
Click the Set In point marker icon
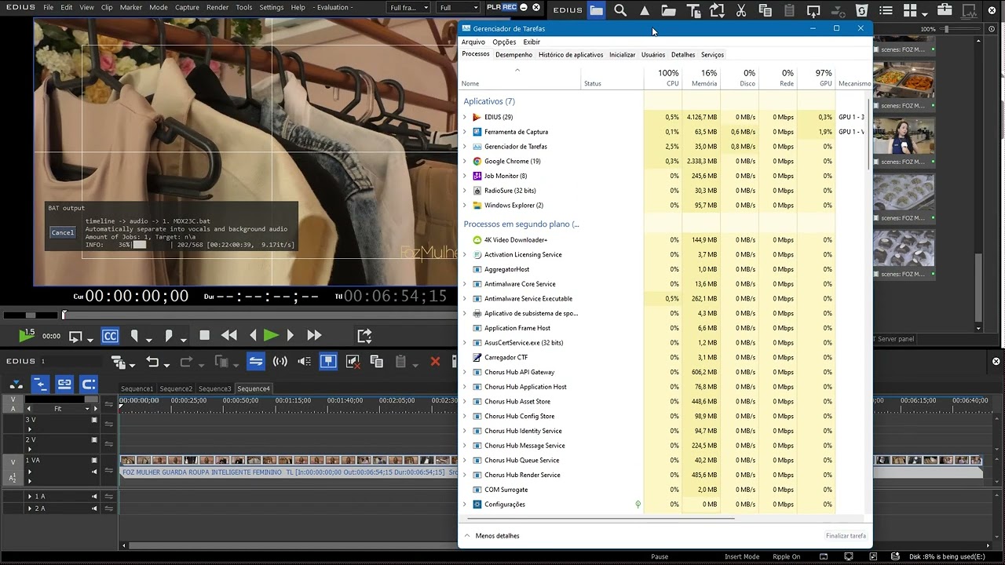tap(134, 336)
